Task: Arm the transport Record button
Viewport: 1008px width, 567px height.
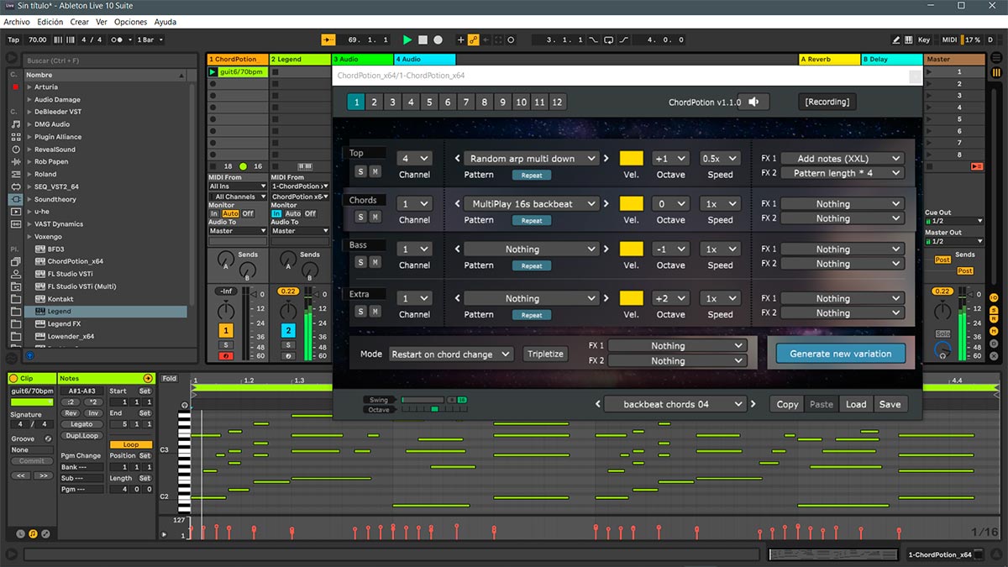Action: coord(439,39)
